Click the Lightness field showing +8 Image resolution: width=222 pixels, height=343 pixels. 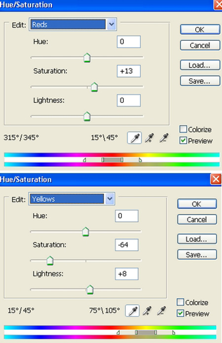click(127, 274)
